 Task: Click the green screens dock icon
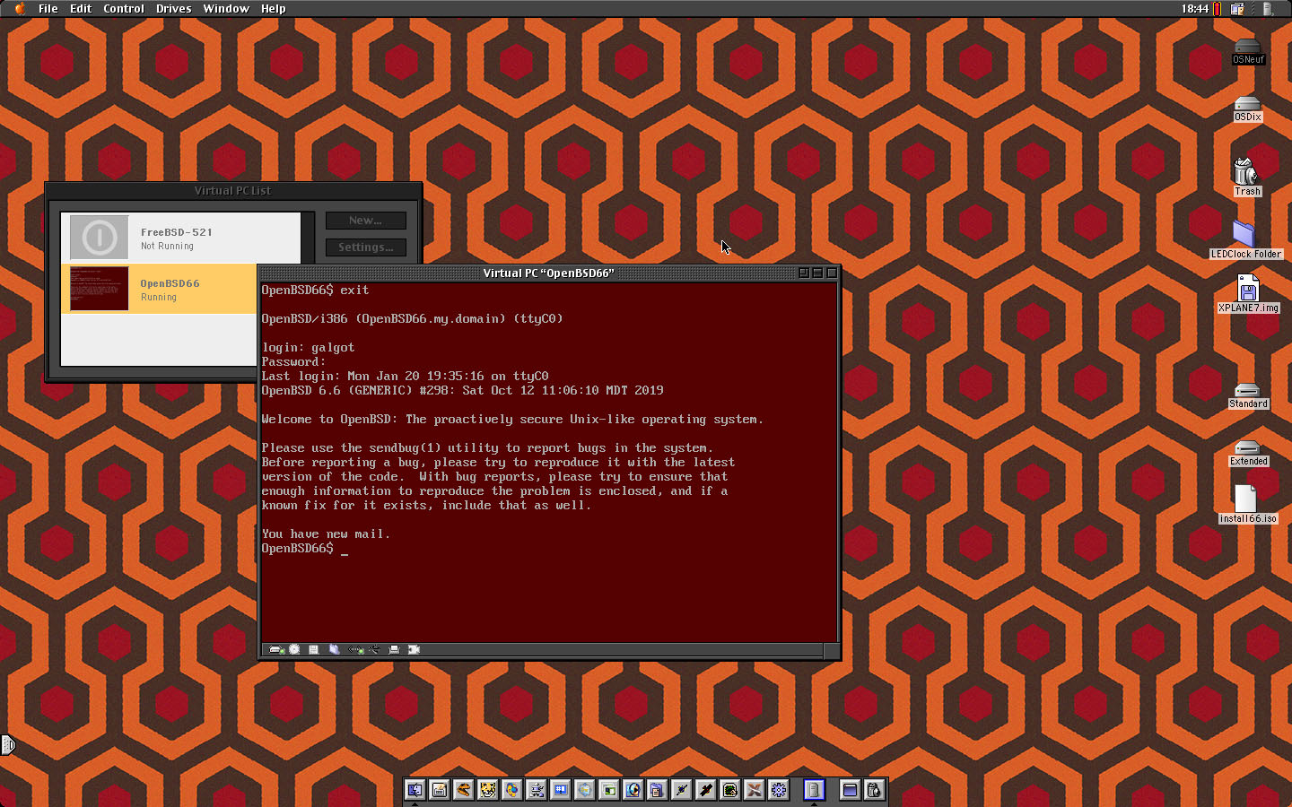608,790
